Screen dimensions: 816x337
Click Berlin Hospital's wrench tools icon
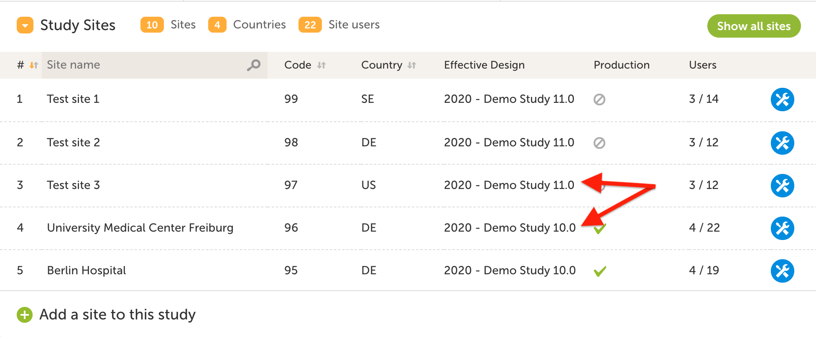tap(782, 271)
